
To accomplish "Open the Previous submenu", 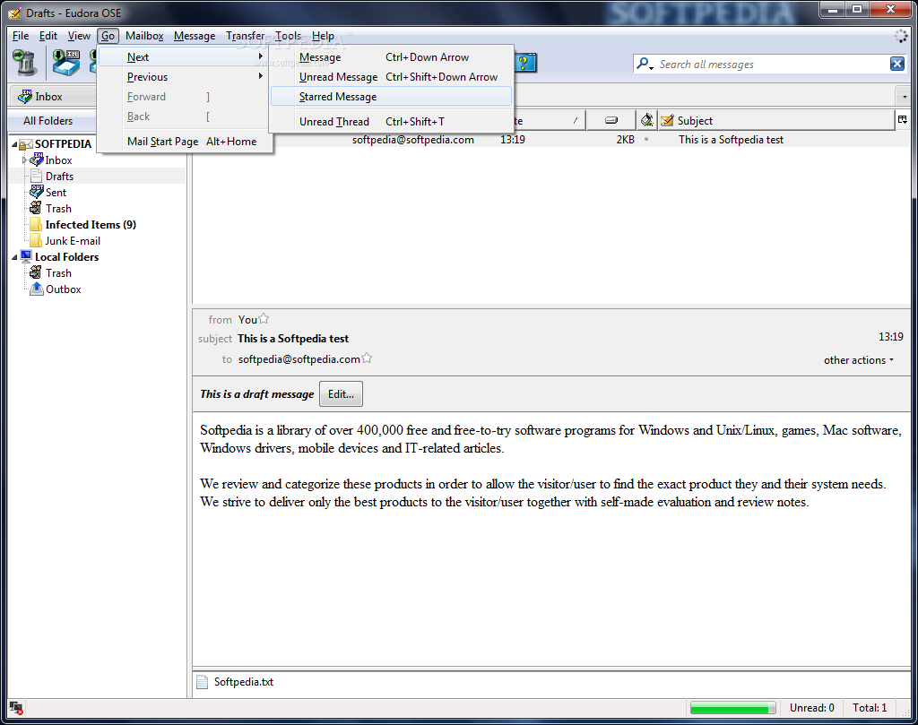I will tap(185, 77).
